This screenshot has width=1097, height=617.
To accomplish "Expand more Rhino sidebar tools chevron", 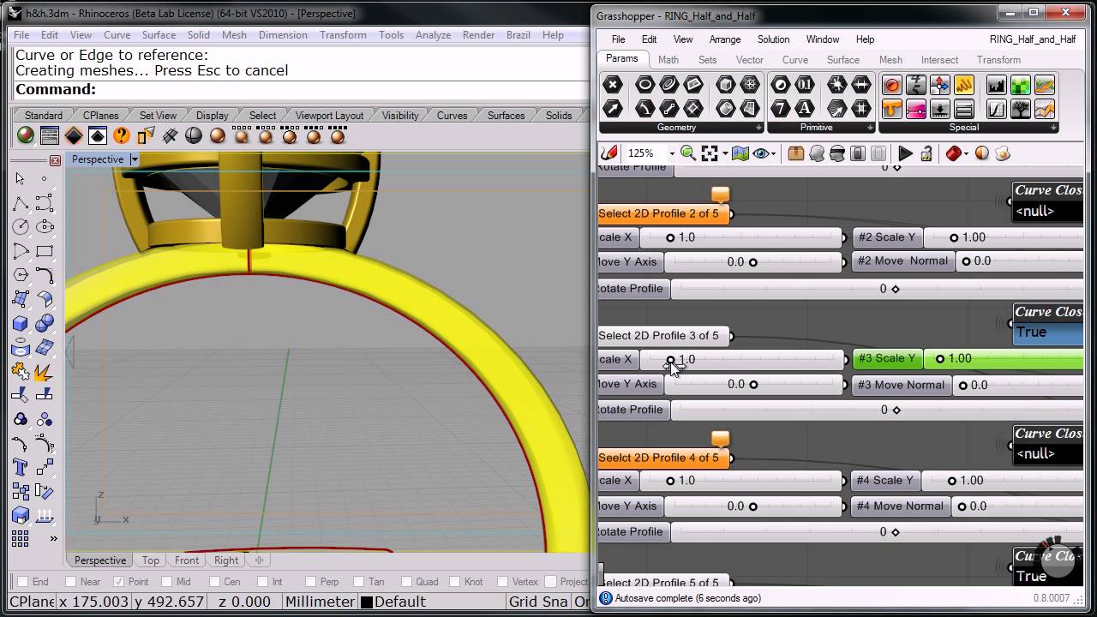I will (53, 538).
